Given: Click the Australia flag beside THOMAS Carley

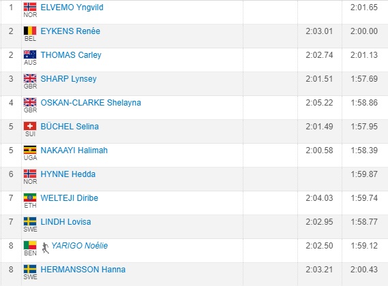Looking at the screenshot, I should click(30, 54).
